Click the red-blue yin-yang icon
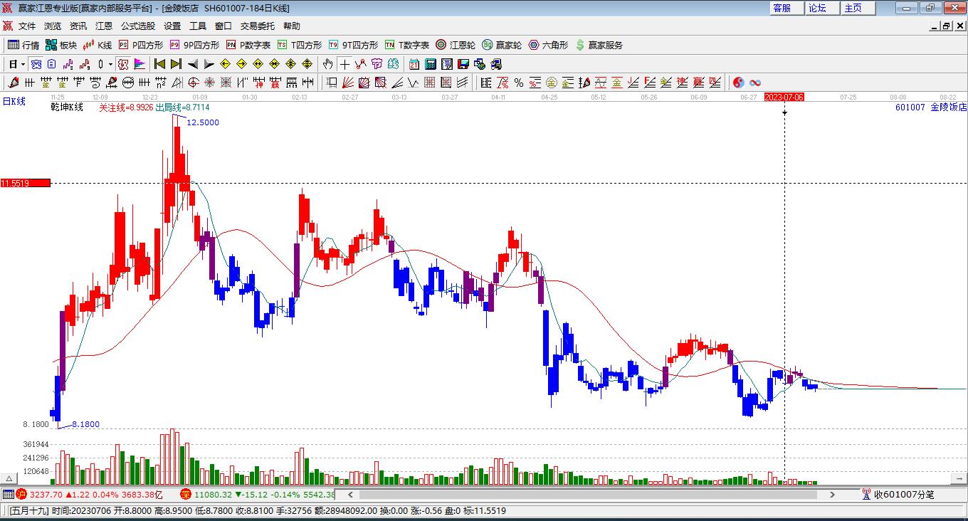Image resolution: width=968 pixels, height=521 pixels. tap(739, 83)
